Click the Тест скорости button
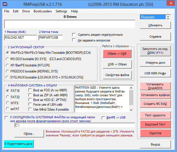This screenshot has height=152, width=177. (x=155, y=115)
